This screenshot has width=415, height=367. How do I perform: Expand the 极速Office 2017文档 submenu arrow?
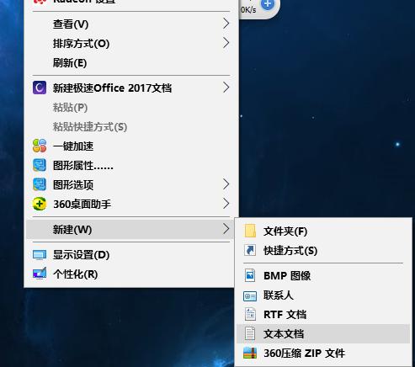(x=226, y=88)
